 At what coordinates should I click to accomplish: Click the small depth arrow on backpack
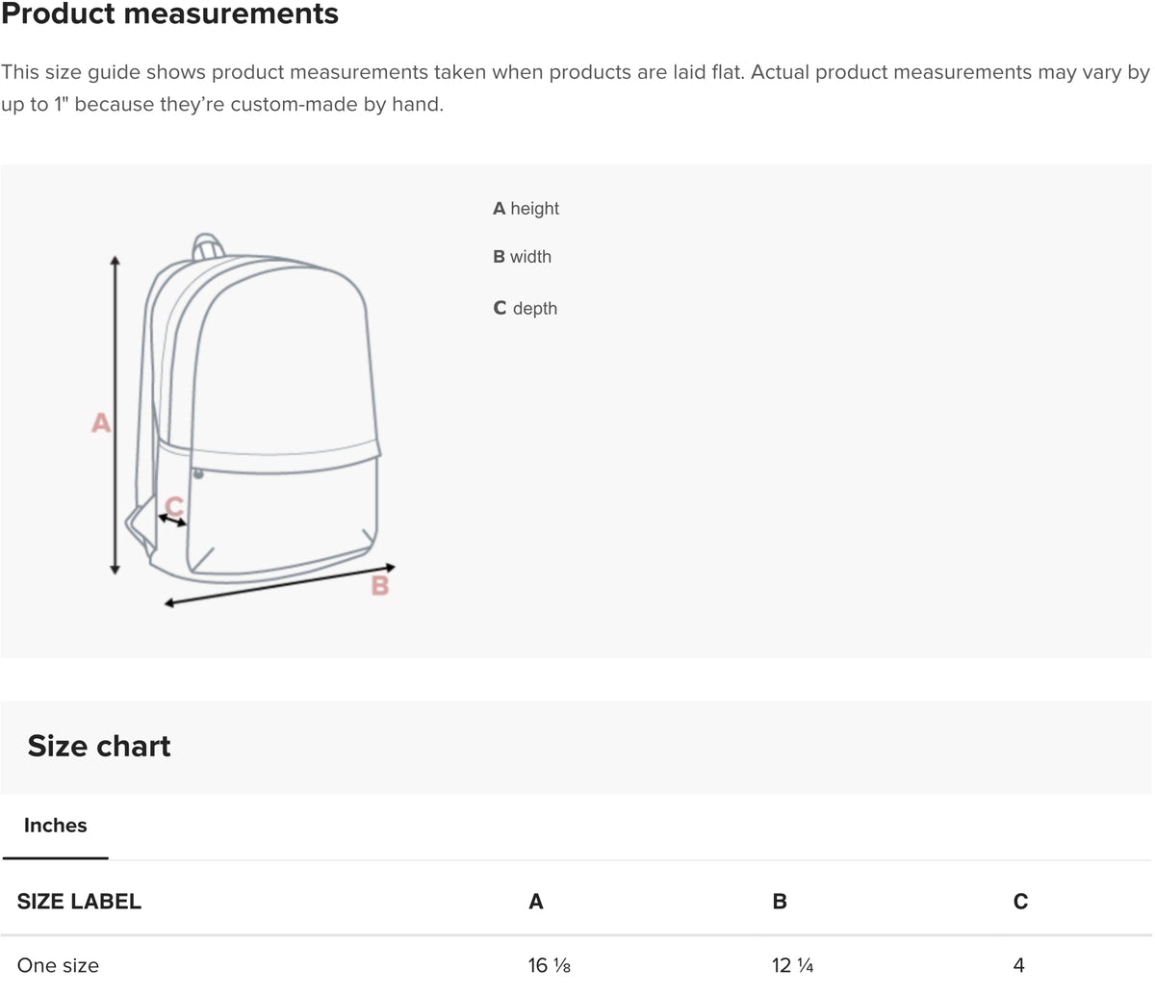[x=173, y=520]
